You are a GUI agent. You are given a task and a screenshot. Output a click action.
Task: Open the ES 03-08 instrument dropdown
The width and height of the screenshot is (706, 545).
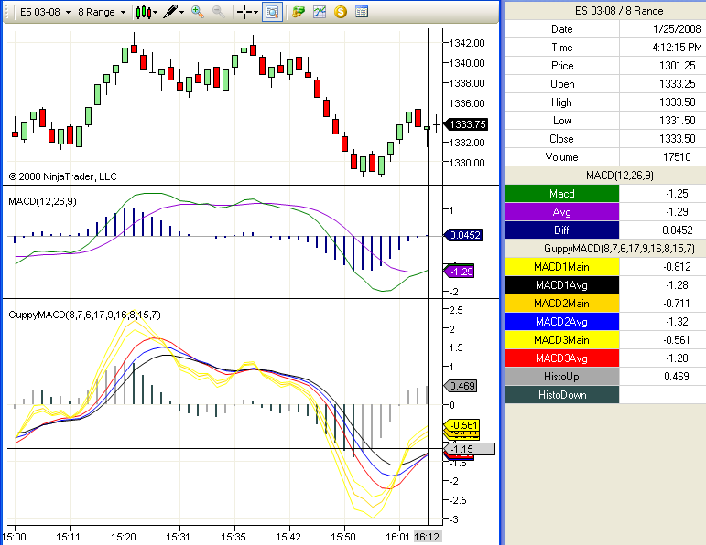pos(45,12)
